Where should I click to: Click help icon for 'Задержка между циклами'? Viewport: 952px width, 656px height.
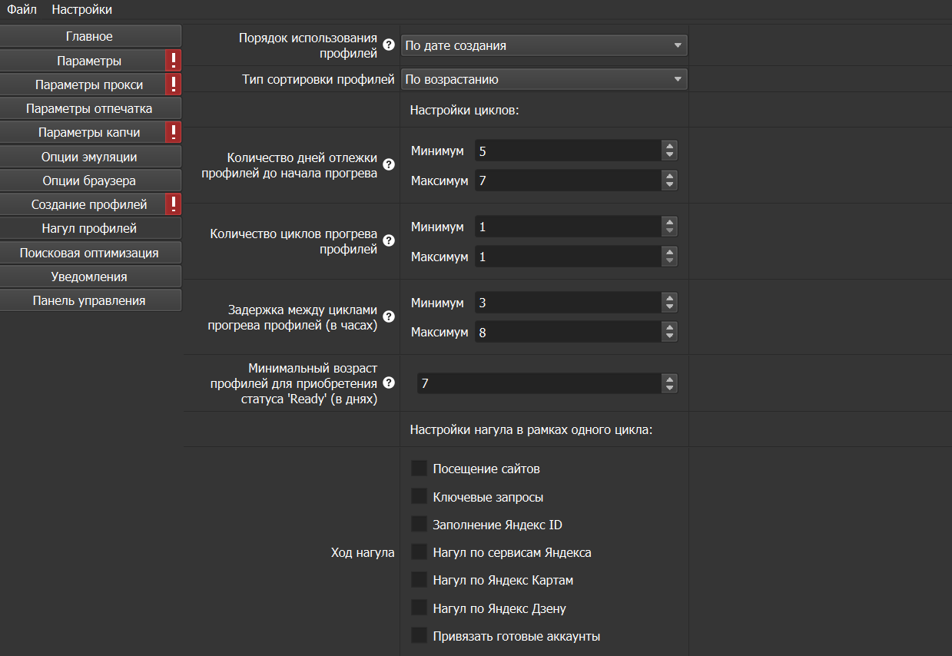pyautogui.click(x=388, y=316)
